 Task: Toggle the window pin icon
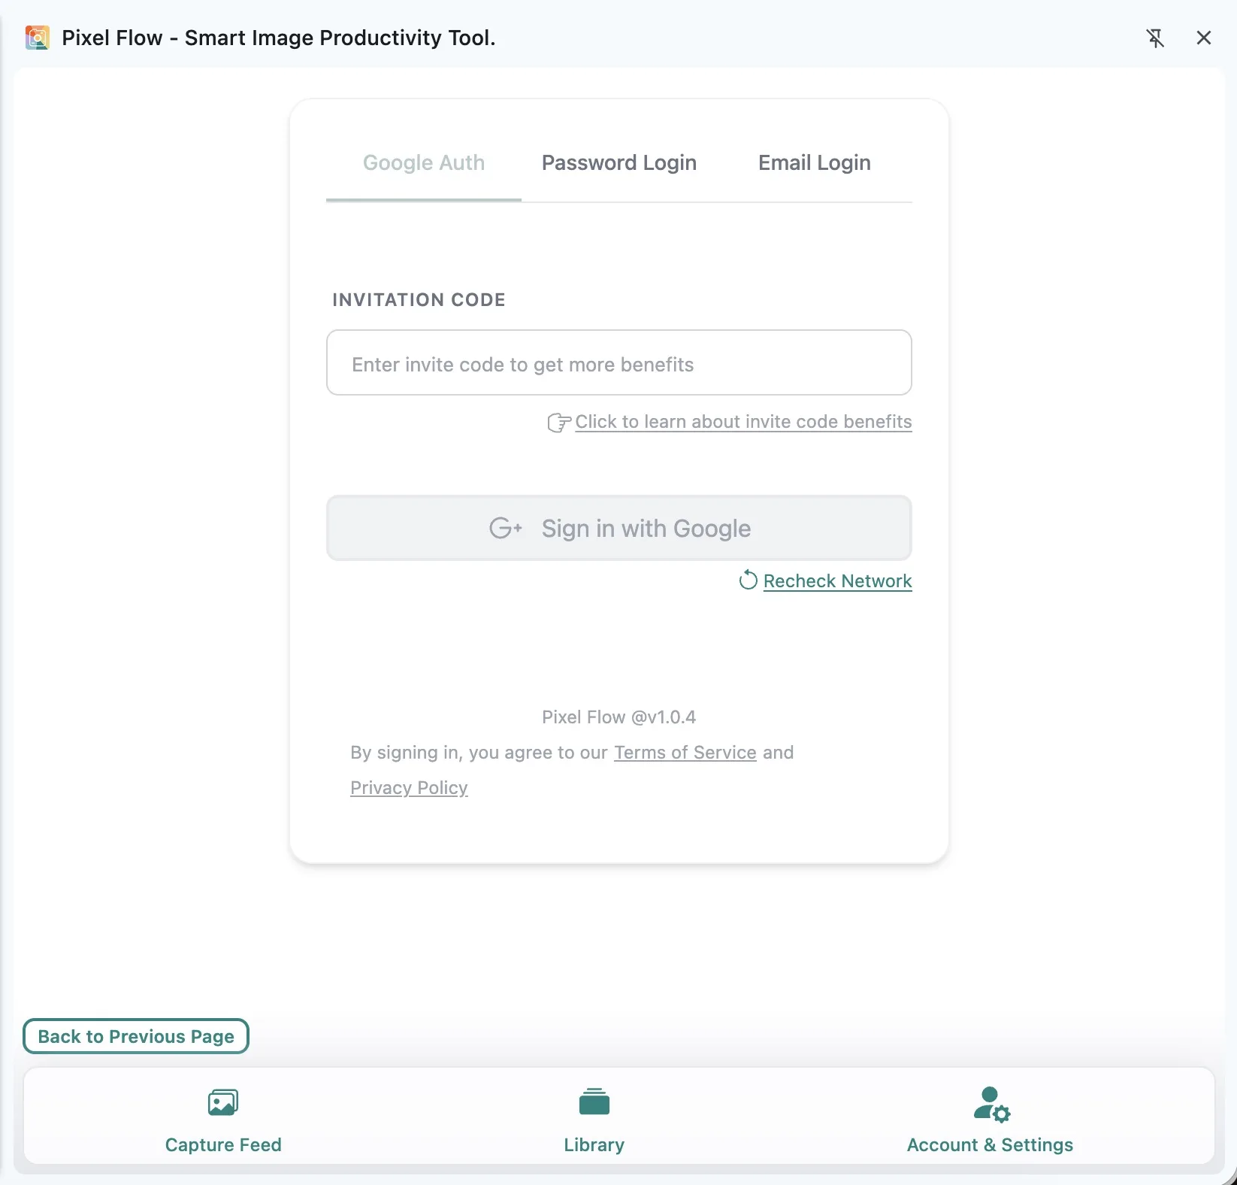coord(1155,38)
